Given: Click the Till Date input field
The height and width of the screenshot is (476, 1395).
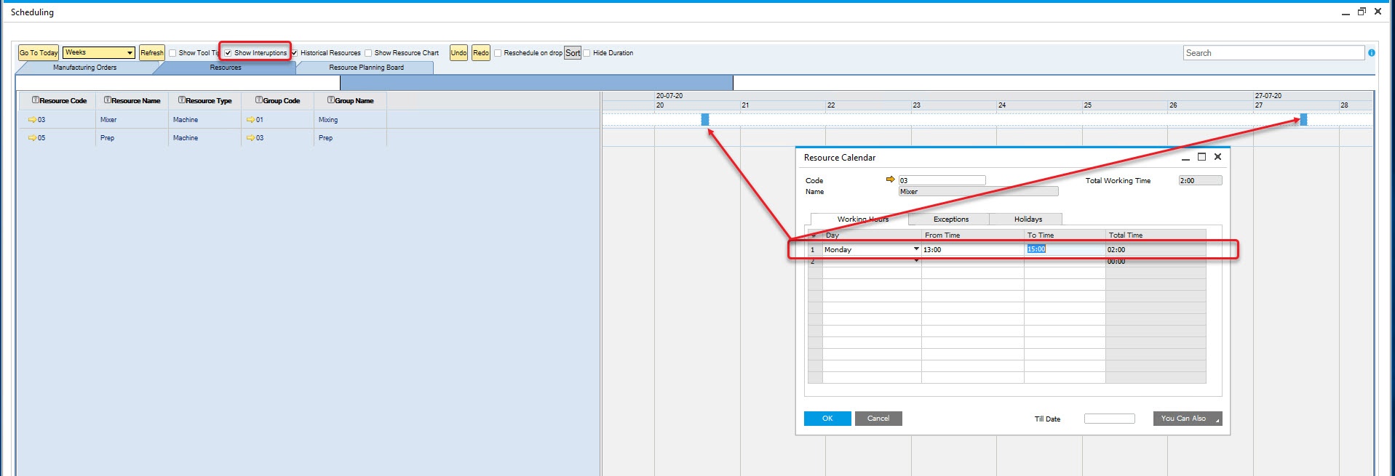Looking at the screenshot, I should click(1109, 419).
